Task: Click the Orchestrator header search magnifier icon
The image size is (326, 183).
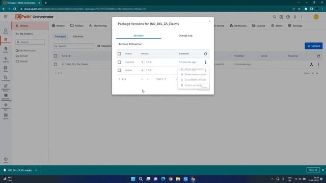Action: click(275, 17)
